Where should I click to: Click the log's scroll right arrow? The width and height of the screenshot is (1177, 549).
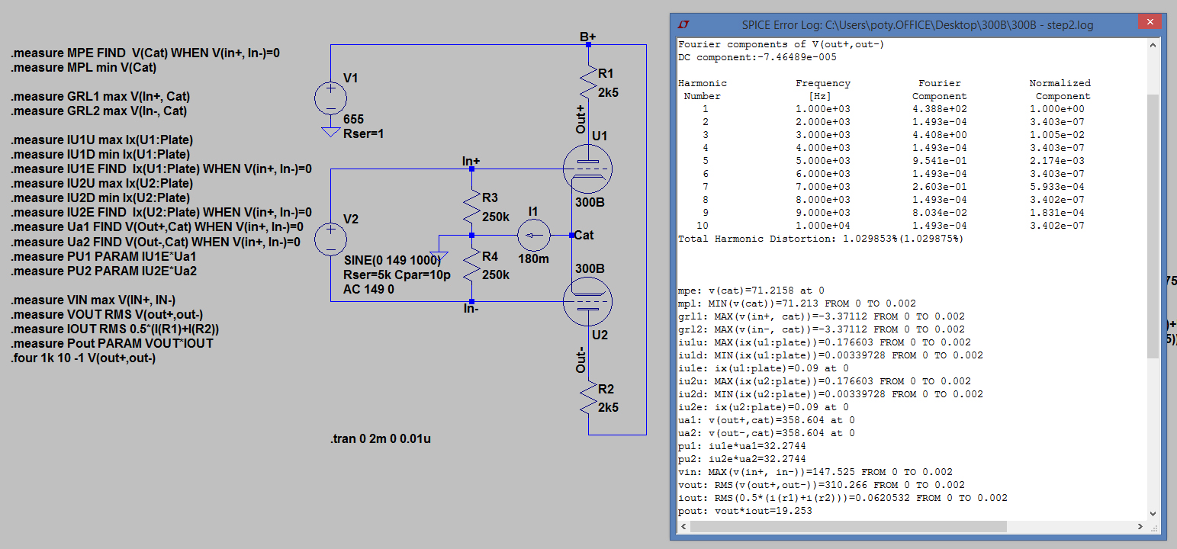[x=1140, y=527]
